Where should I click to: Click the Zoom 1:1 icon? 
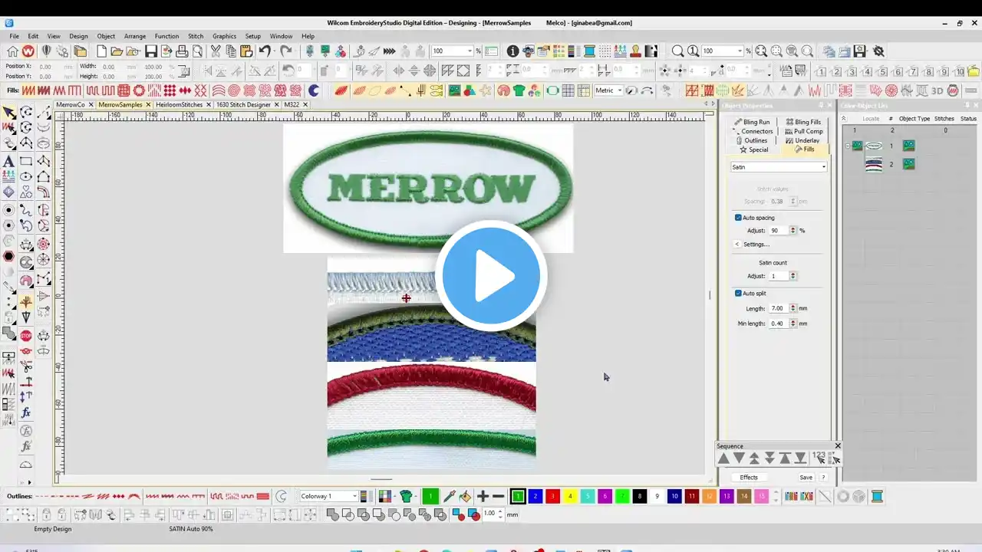coord(693,51)
